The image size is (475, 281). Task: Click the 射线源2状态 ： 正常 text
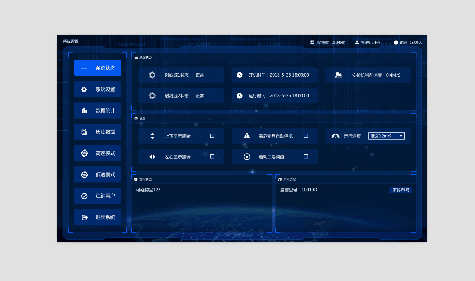tap(184, 96)
